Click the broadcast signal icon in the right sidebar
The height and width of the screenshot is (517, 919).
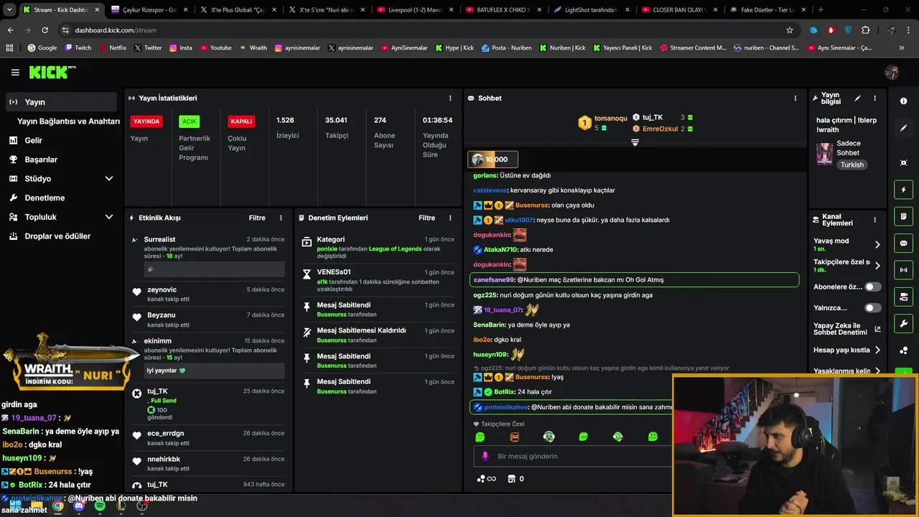coord(903,270)
